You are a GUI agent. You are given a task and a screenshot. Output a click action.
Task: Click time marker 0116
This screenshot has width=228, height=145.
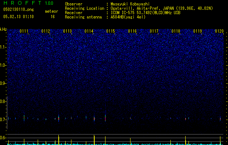pyautogui.click(x=132, y=31)
